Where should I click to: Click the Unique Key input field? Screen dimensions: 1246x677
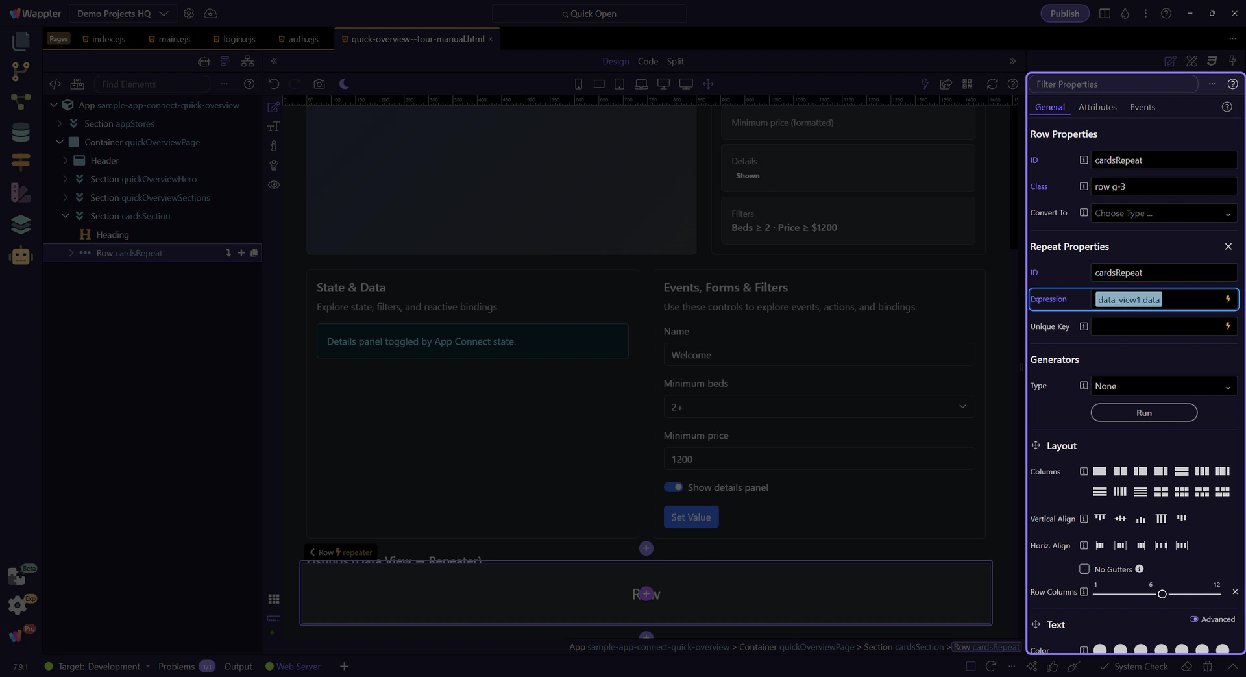[1155, 326]
